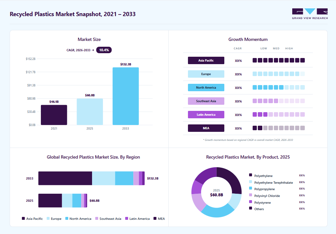Click MEA legend swatch under region chart
The height and width of the screenshot is (234, 336).
click(155, 218)
